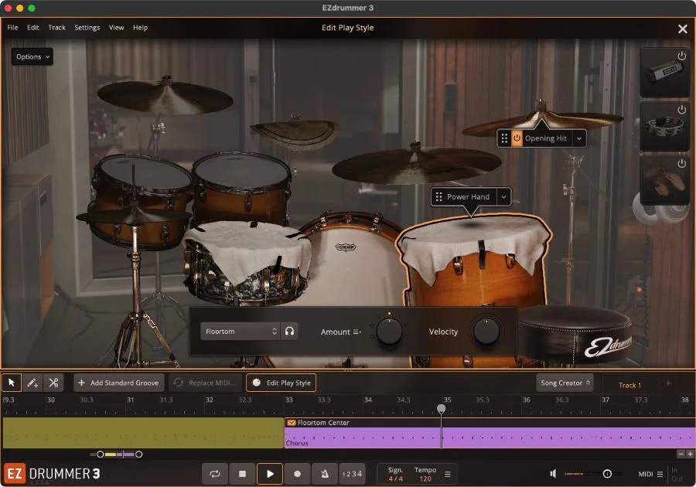Open the MIDI menu icon
Viewport: 696px width, 487px height.
(660, 474)
